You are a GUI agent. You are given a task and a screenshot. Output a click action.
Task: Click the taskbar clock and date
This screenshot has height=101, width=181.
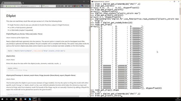click(178, 99)
